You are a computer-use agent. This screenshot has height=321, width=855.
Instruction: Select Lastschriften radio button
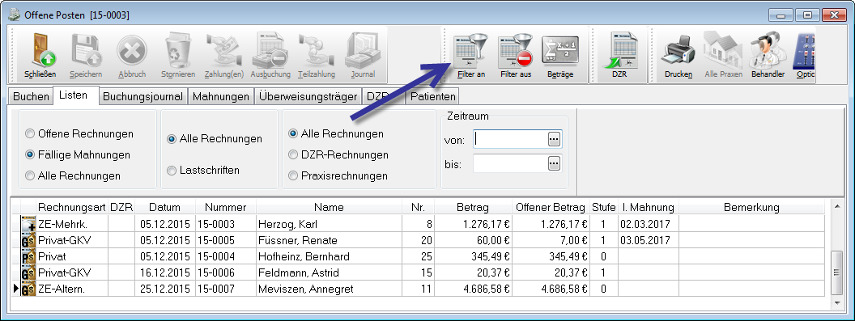(x=172, y=171)
